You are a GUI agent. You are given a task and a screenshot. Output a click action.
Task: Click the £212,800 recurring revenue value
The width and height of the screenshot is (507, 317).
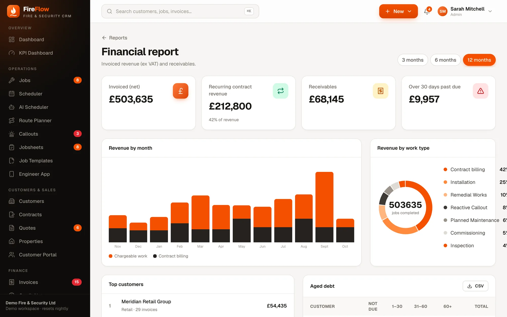click(x=230, y=106)
